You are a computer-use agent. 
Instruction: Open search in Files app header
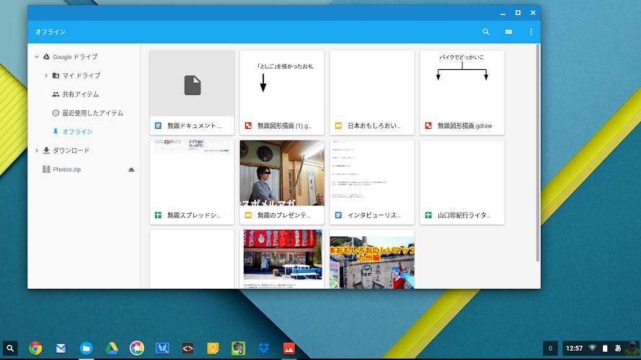pyautogui.click(x=486, y=32)
